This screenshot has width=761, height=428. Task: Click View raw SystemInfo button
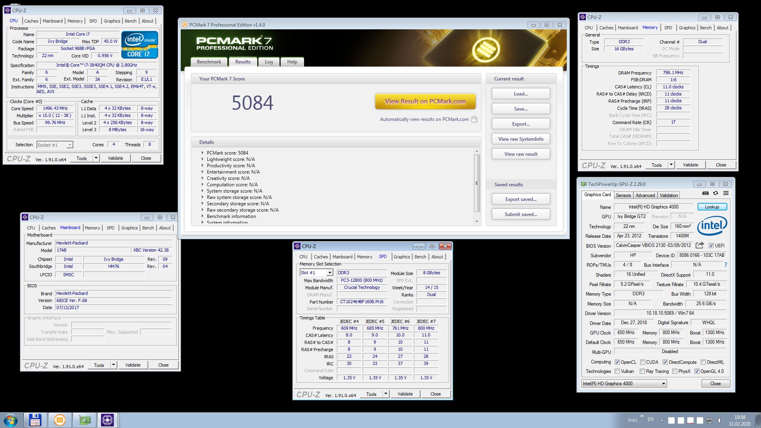[521, 139]
